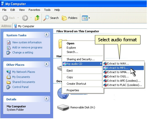Screen dimensions: 162x121
Task: Click the Extract to WMA icon
Action: (105, 72)
